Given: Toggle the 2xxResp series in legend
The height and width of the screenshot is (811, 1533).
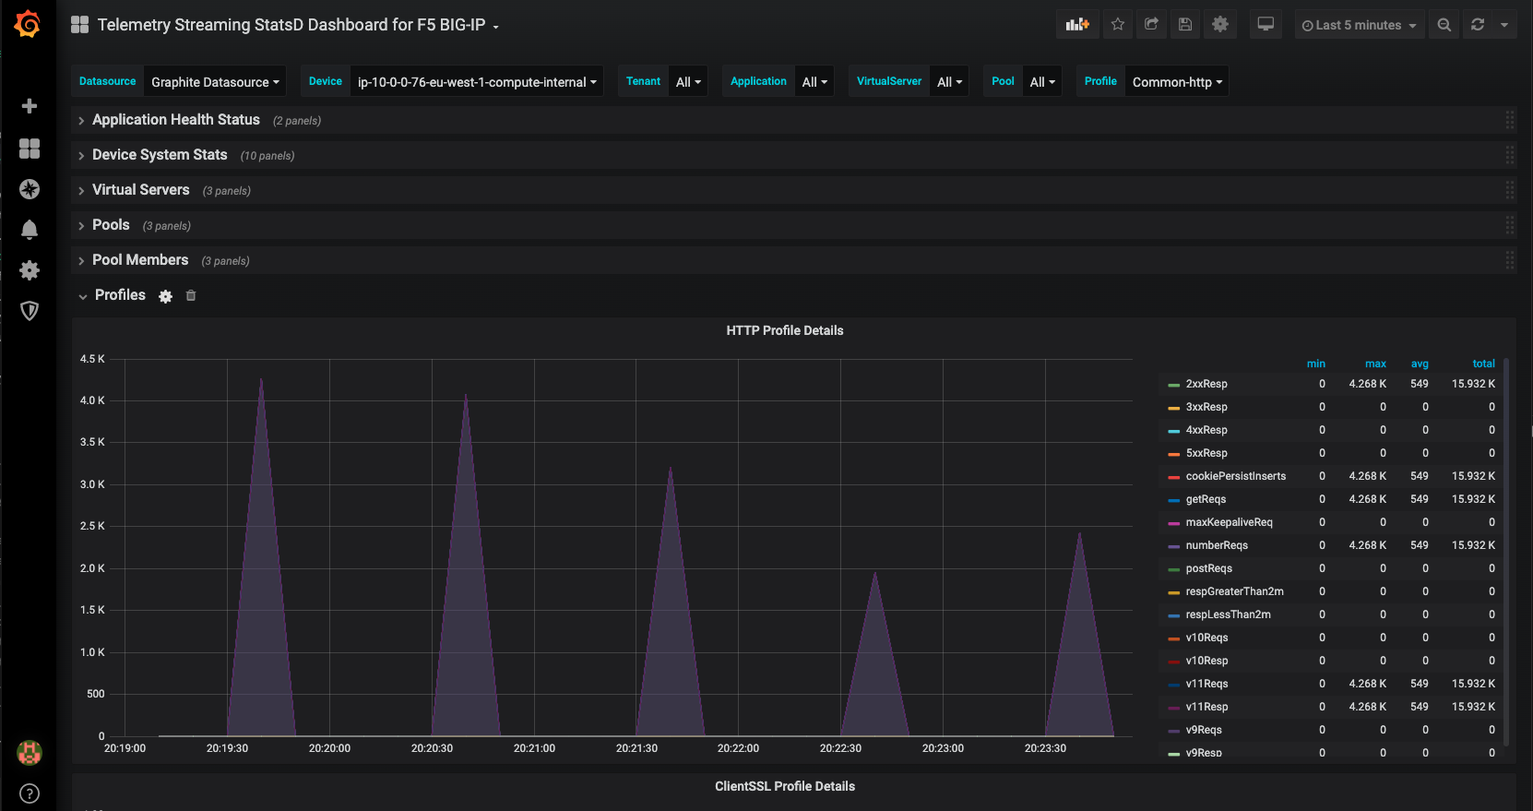Looking at the screenshot, I should pos(1206,384).
